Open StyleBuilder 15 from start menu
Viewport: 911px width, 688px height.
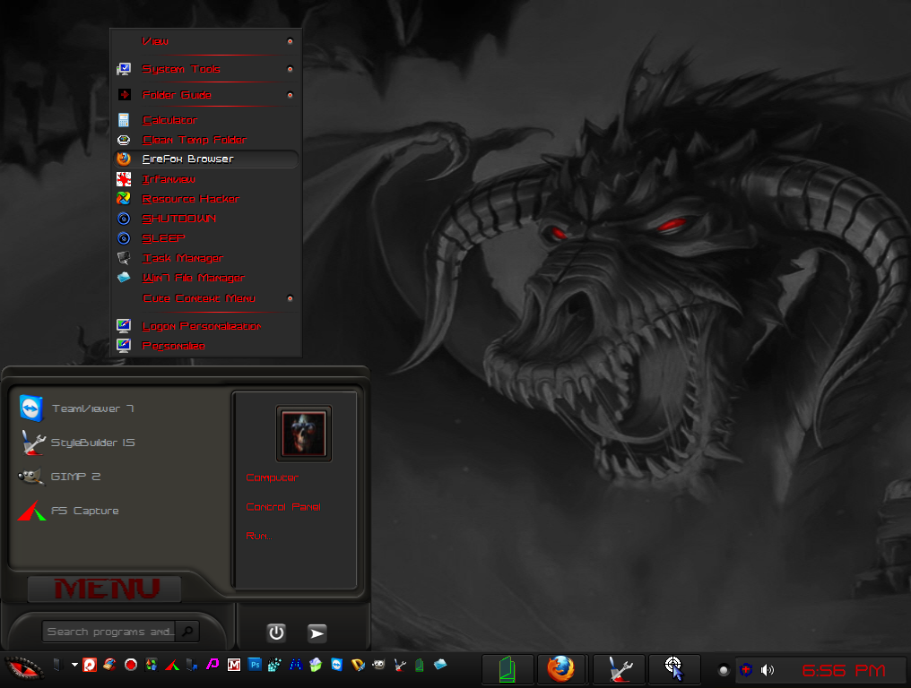point(92,443)
